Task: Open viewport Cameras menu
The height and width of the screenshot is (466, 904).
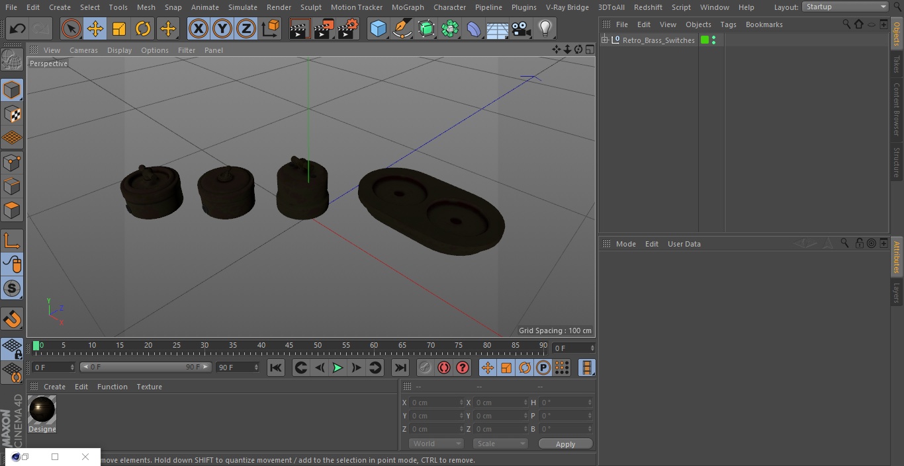Action: [83, 50]
